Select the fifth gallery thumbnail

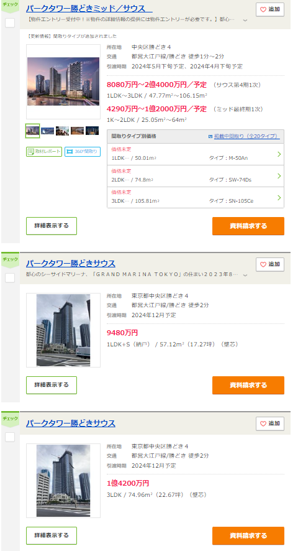93,131
